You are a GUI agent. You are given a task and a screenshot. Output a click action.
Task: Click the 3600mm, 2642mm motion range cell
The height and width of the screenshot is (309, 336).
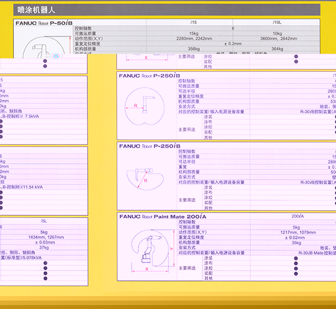click(277, 38)
